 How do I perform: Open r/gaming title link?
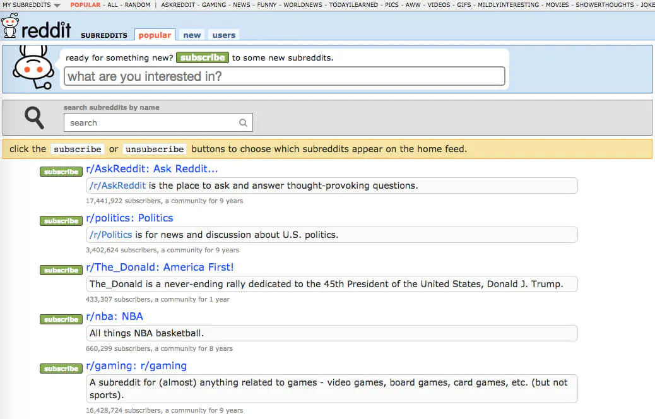click(x=136, y=365)
